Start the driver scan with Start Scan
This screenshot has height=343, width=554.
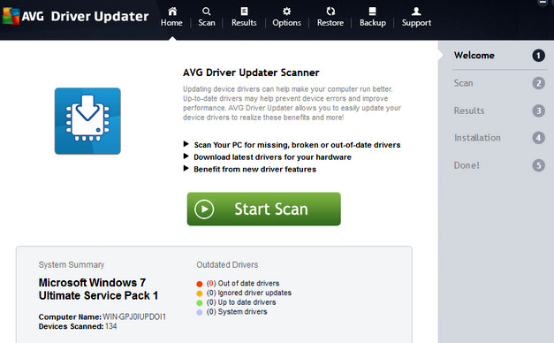point(264,209)
